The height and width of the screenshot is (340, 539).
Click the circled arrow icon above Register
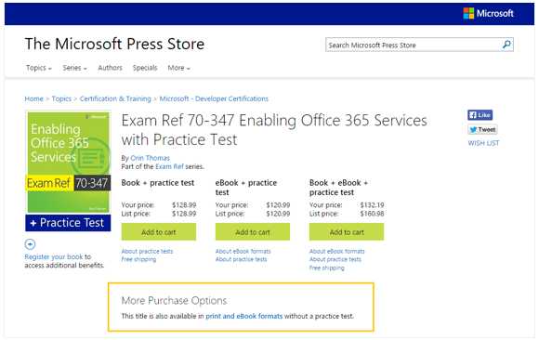coord(31,244)
